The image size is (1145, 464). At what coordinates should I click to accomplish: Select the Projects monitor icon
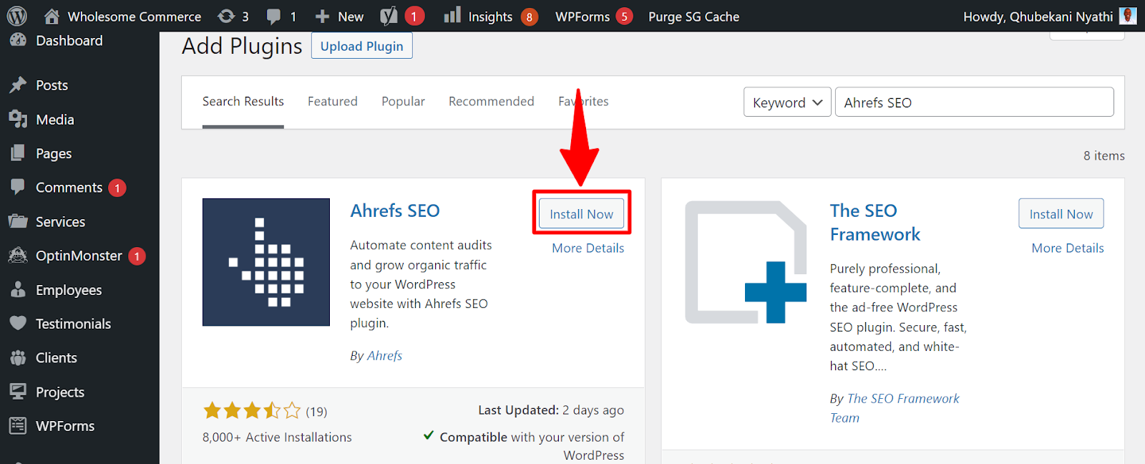pyautogui.click(x=18, y=391)
